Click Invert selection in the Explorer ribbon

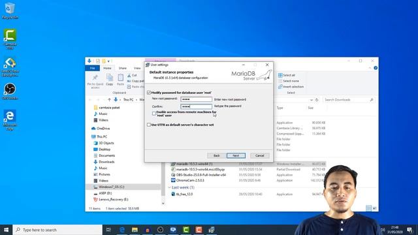pyautogui.click(x=291, y=87)
